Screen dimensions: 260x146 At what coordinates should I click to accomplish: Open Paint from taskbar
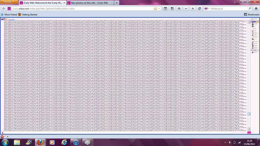pos(88,142)
